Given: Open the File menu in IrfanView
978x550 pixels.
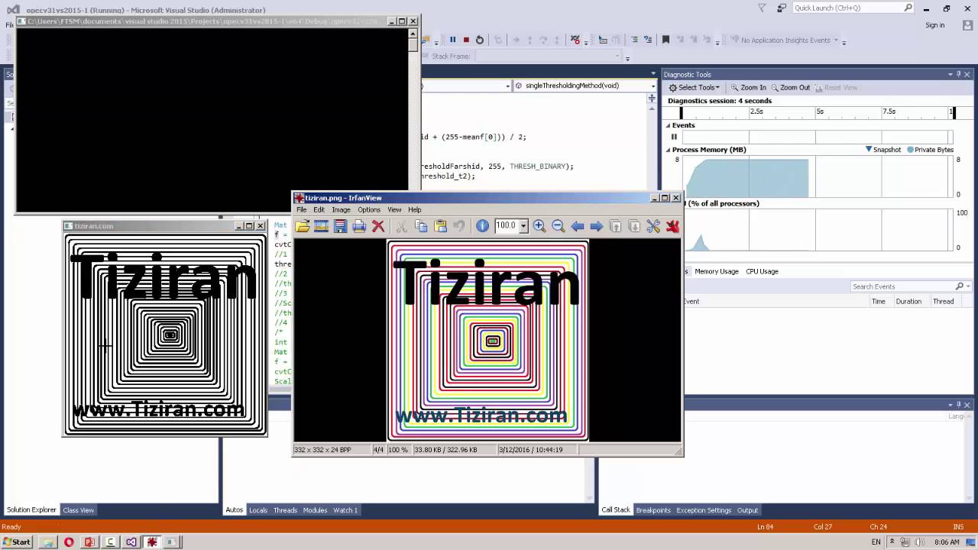Looking at the screenshot, I should point(302,209).
